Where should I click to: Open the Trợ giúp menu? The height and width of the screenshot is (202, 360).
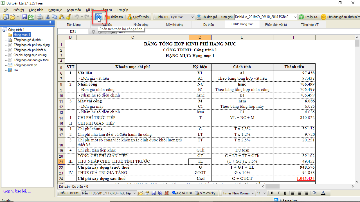[123, 10]
